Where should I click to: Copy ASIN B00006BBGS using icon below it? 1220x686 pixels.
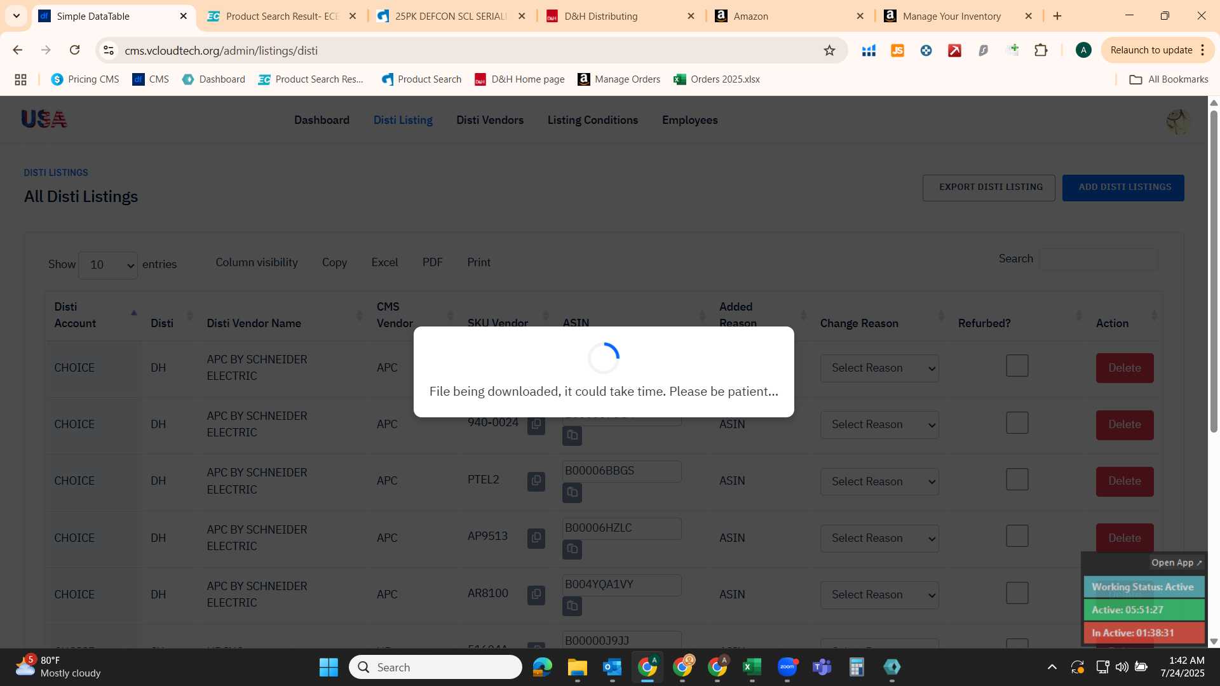[572, 492]
